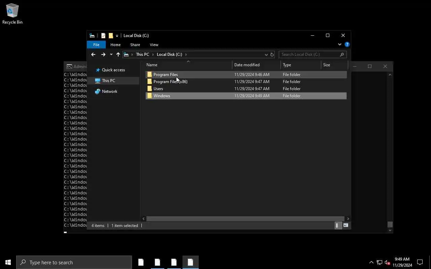Viewport: 431px width, 269px height.
Task: Open the Windows Start menu
Action: pos(8,262)
